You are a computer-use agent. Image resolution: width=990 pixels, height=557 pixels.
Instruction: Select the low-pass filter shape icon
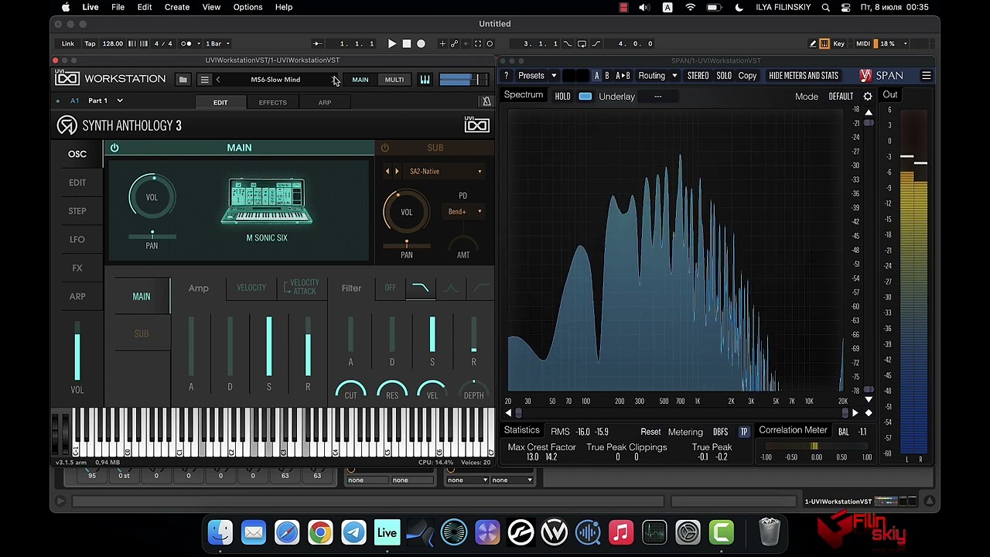coord(421,288)
